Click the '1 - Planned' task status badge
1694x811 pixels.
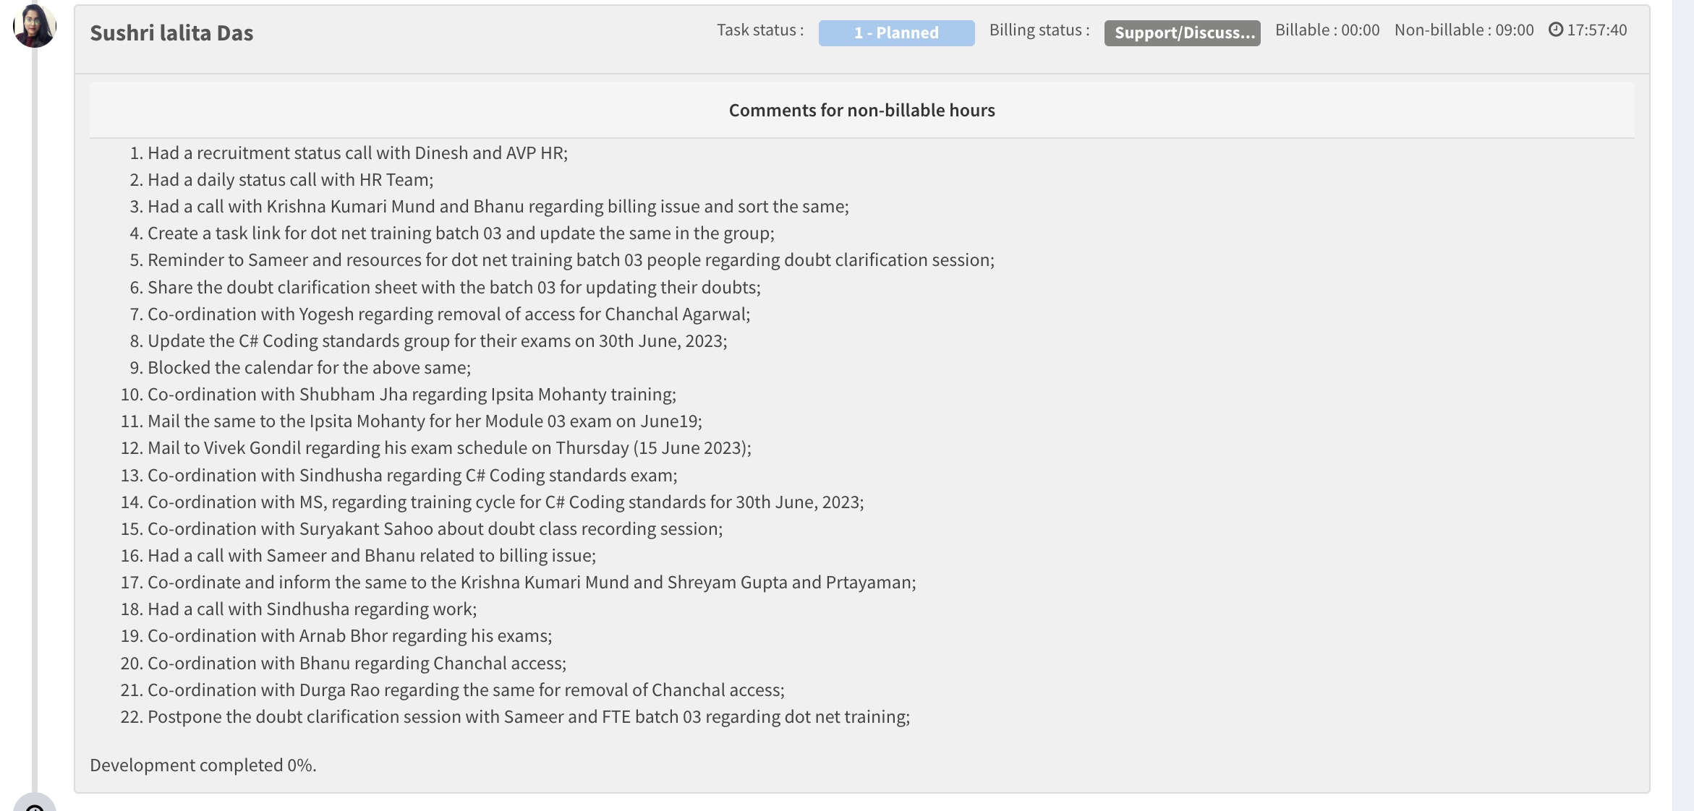tap(896, 33)
